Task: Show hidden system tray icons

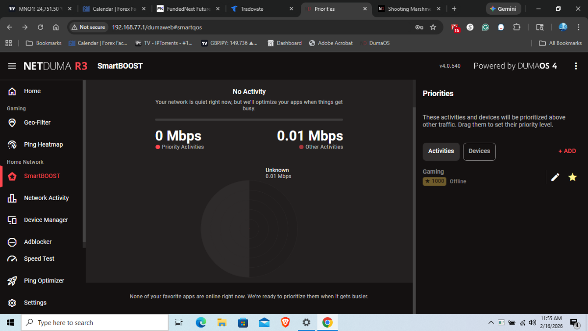Action: 491,323
